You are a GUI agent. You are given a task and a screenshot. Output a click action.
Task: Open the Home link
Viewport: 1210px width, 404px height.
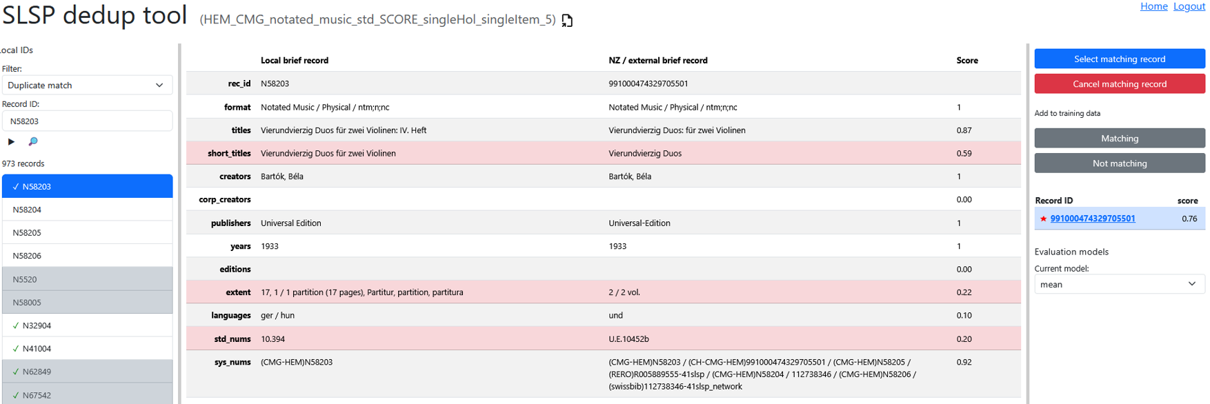click(1153, 6)
